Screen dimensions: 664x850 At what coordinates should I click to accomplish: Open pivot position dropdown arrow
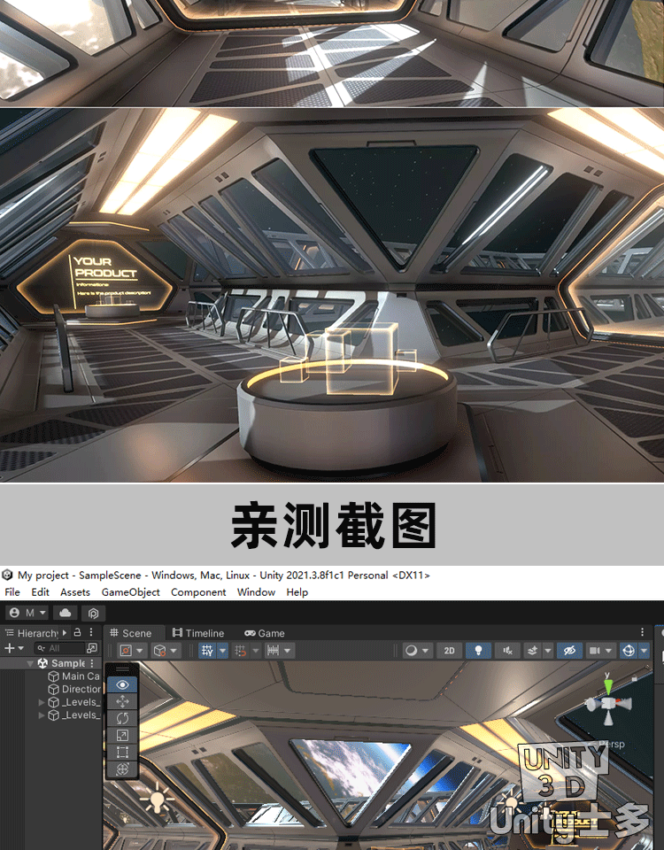(140, 651)
